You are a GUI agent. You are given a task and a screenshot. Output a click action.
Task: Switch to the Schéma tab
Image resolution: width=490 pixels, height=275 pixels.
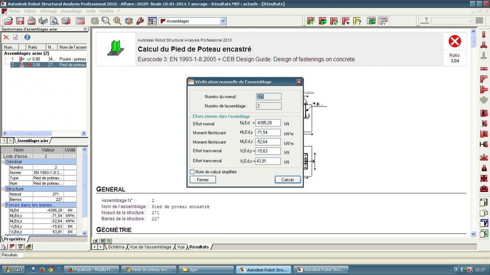click(116, 247)
